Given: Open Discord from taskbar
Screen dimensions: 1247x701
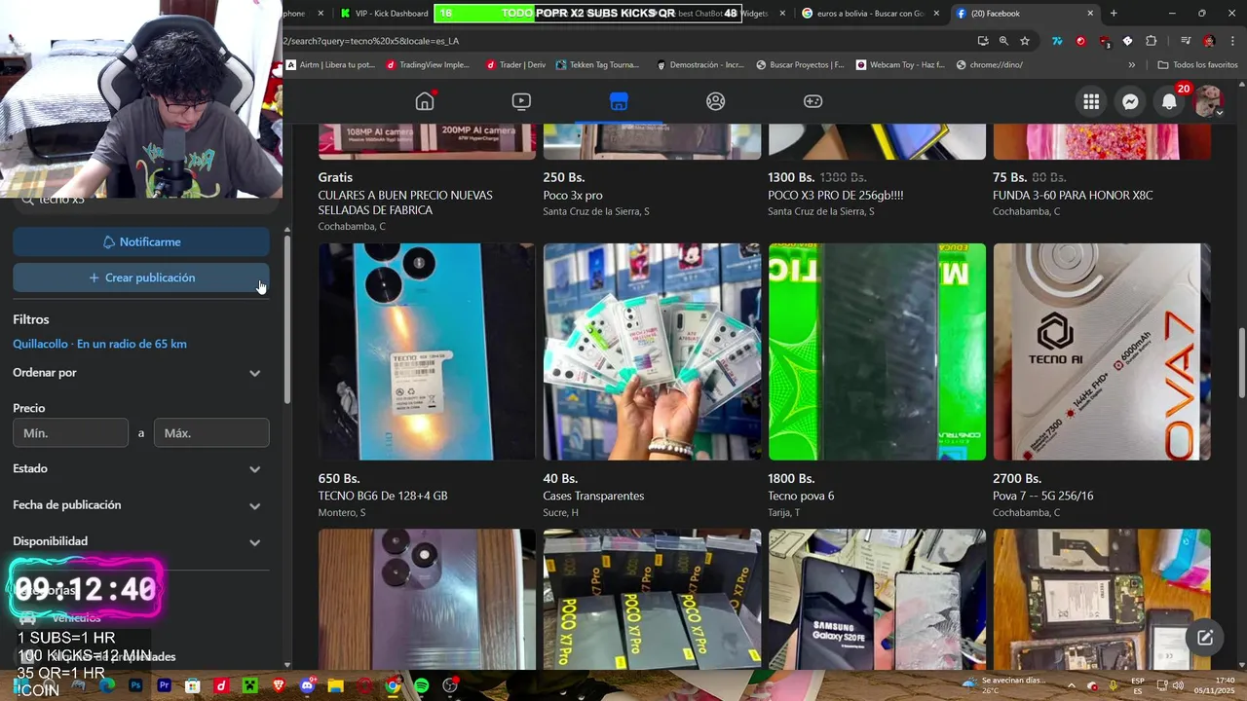Looking at the screenshot, I should click(x=308, y=685).
